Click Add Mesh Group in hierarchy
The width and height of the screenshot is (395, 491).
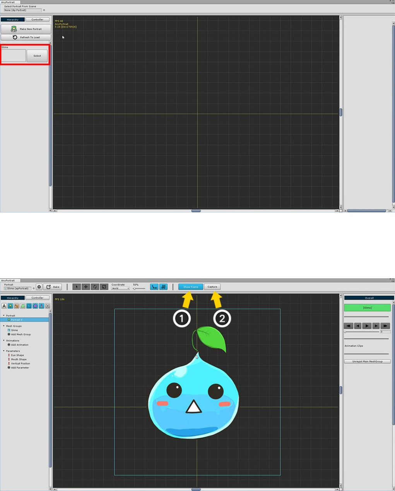click(19, 334)
